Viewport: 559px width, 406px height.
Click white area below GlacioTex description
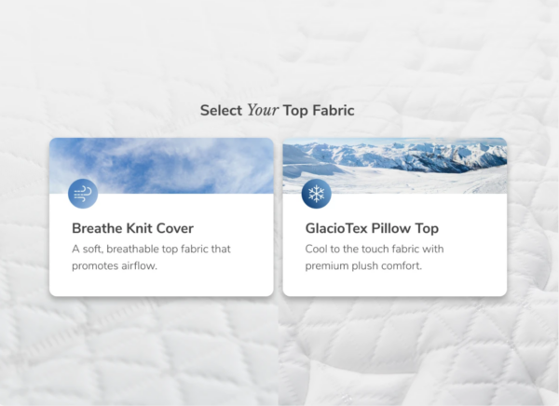395,284
